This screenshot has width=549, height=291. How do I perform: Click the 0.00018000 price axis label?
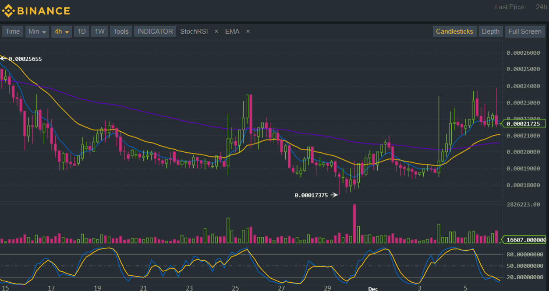click(x=523, y=185)
